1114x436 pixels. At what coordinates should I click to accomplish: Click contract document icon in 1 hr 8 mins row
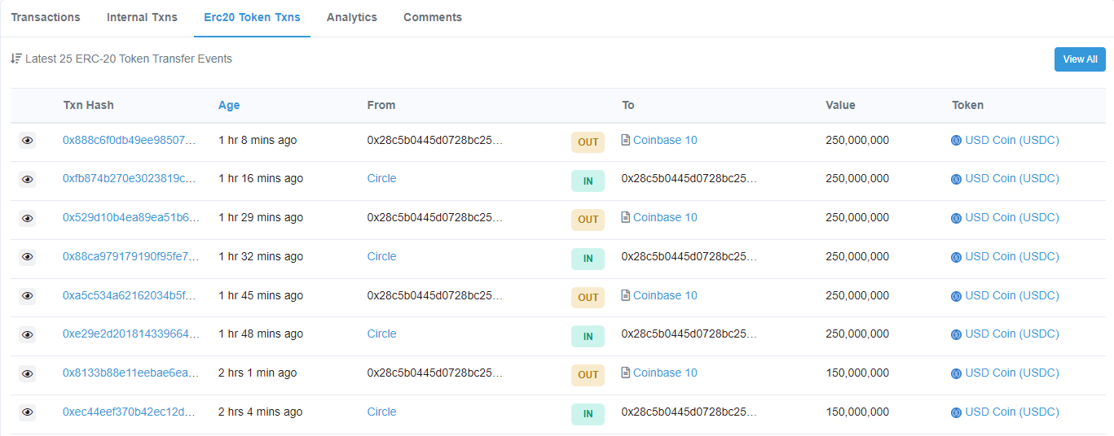(x=626, y=140)
